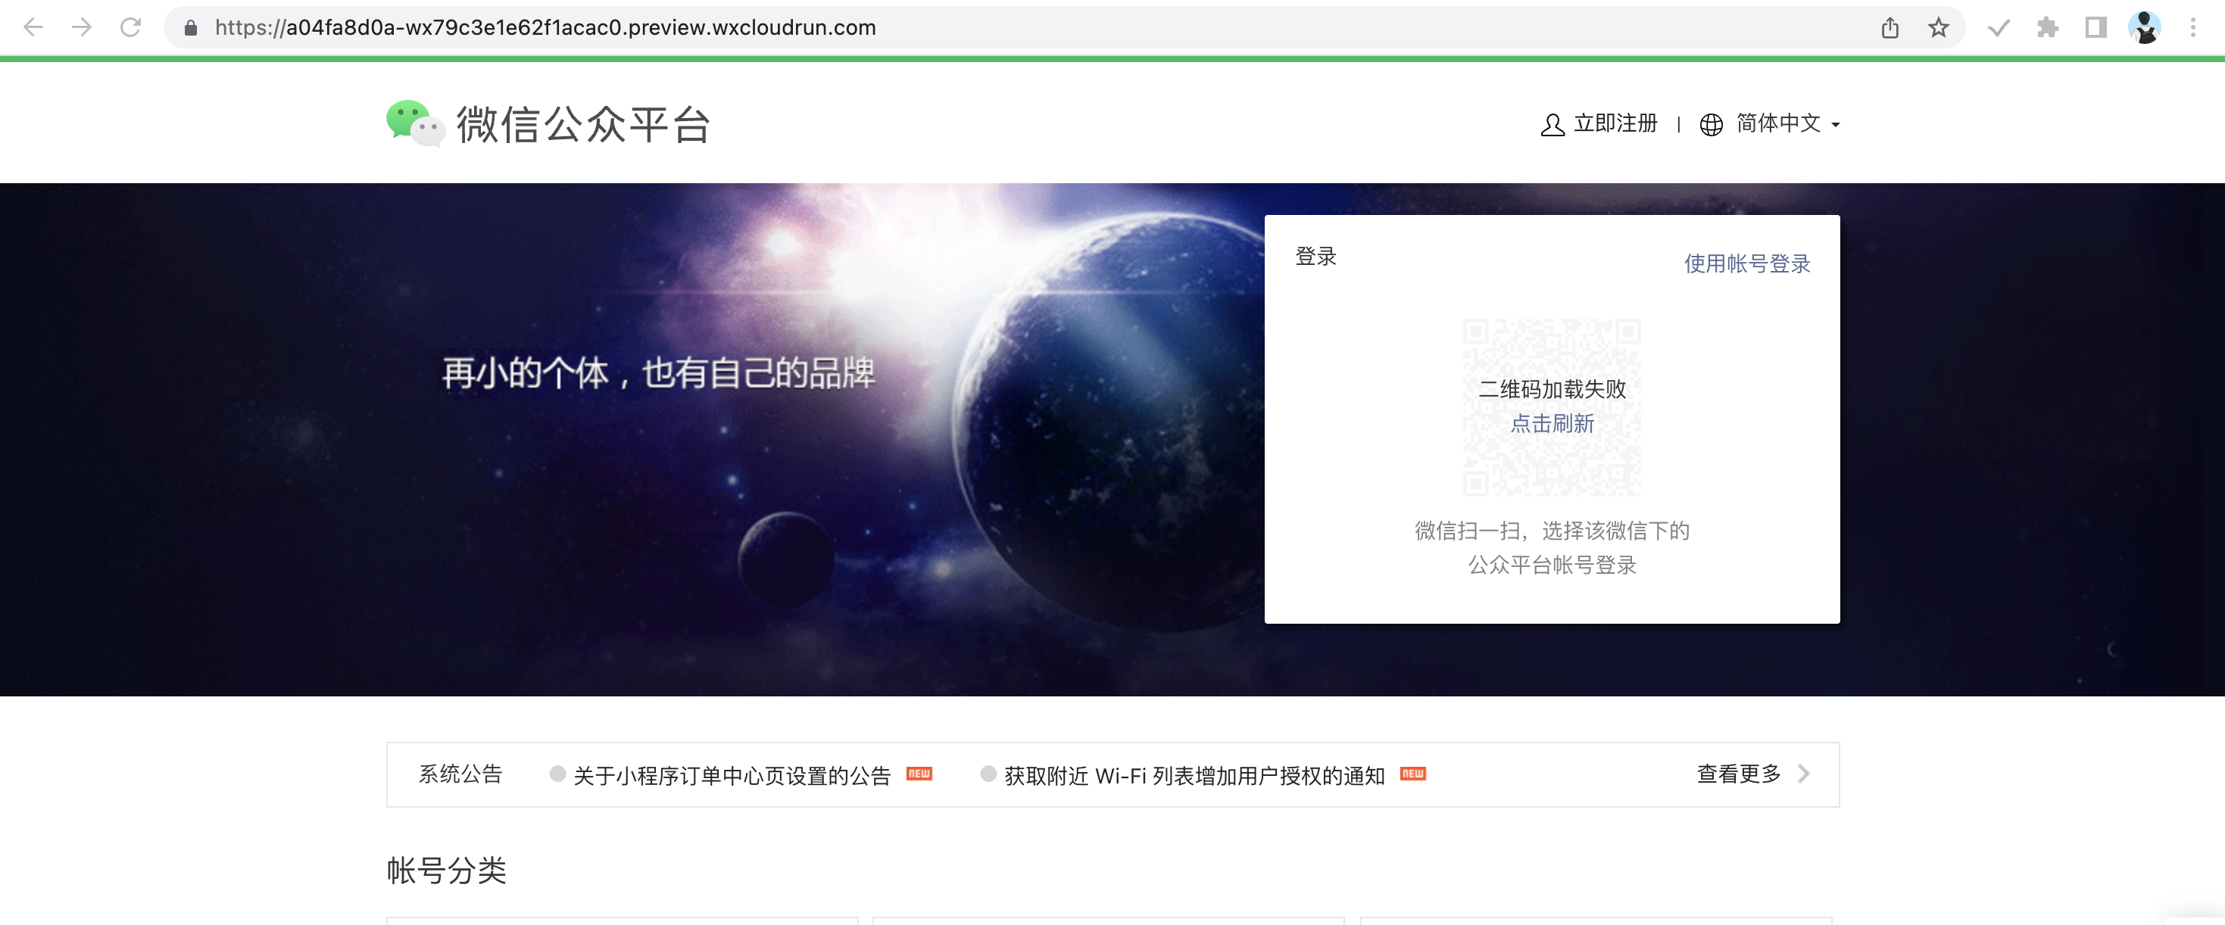Viewport: 2225px width, 925px height.
Task: Open 关于小程序订单中心页设置的公告 announcement
Action: point(731,776)
